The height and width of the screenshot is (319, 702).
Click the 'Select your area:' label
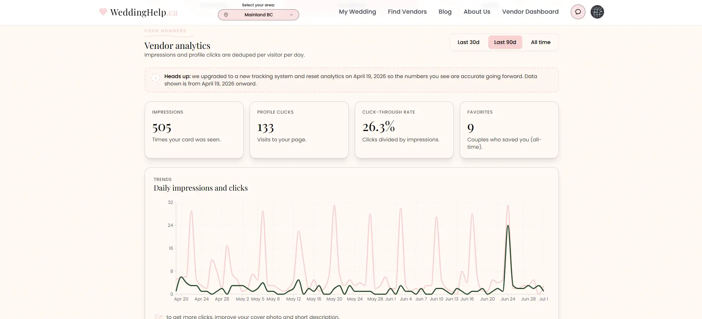coord(258,5)
